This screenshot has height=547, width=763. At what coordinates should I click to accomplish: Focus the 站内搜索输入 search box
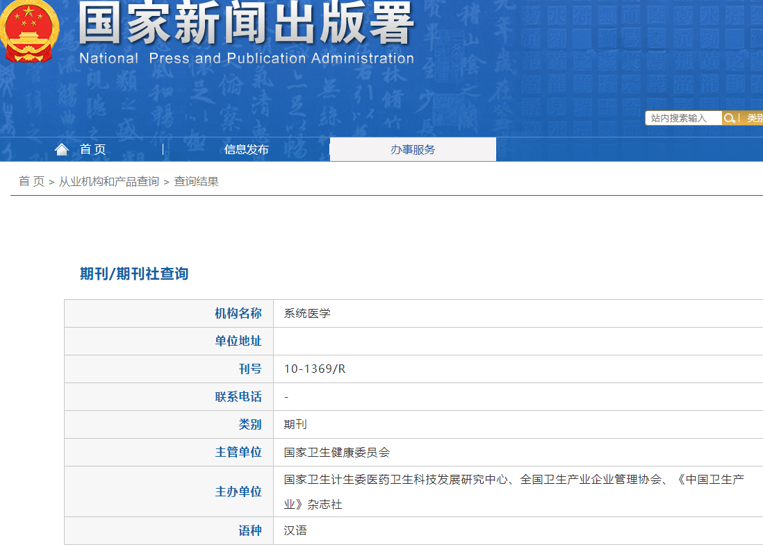click(x=683, y=118)
